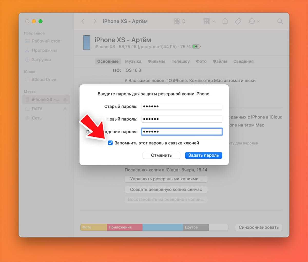This screenshot has width=308, height=262.
Task: Open the Фото tab
Action: tap(201, 61)
